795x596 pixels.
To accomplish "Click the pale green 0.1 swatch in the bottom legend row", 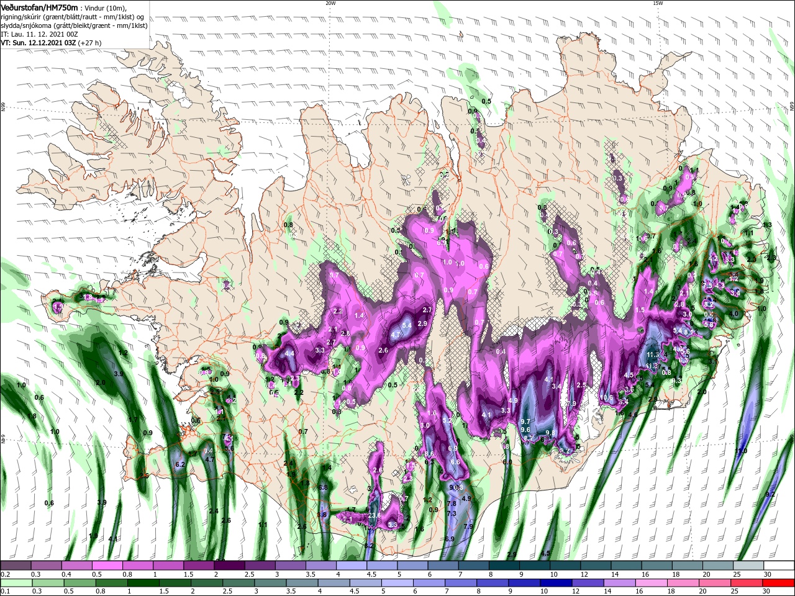I will (16, 582).
